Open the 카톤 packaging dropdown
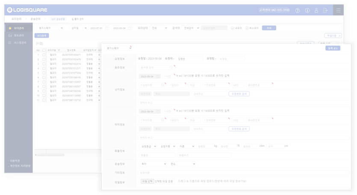357x195 pixels. click(186, 146)
